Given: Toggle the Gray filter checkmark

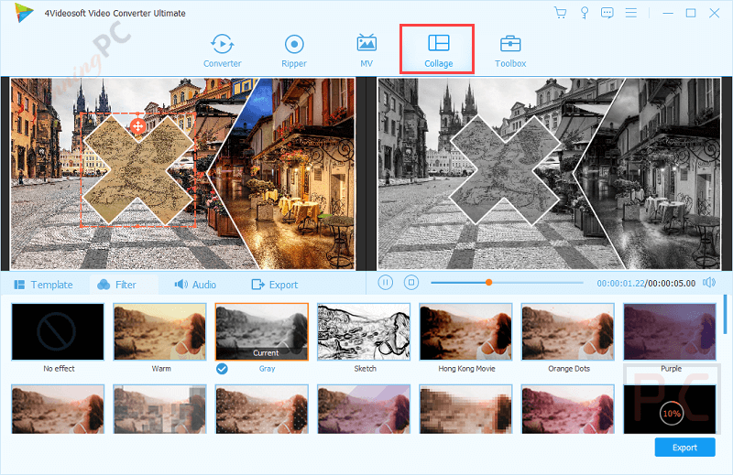Looking at the screenshot, I should tap(222, 369).
